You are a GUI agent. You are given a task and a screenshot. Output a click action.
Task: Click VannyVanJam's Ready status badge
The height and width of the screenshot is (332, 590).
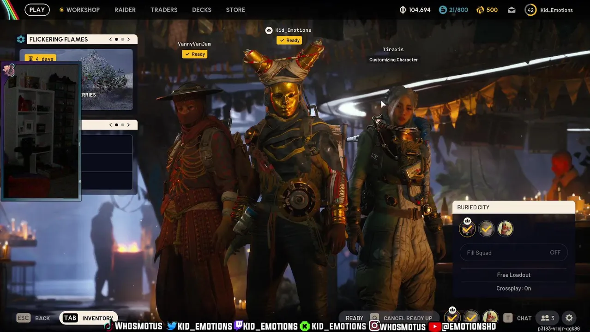[195, 54]
